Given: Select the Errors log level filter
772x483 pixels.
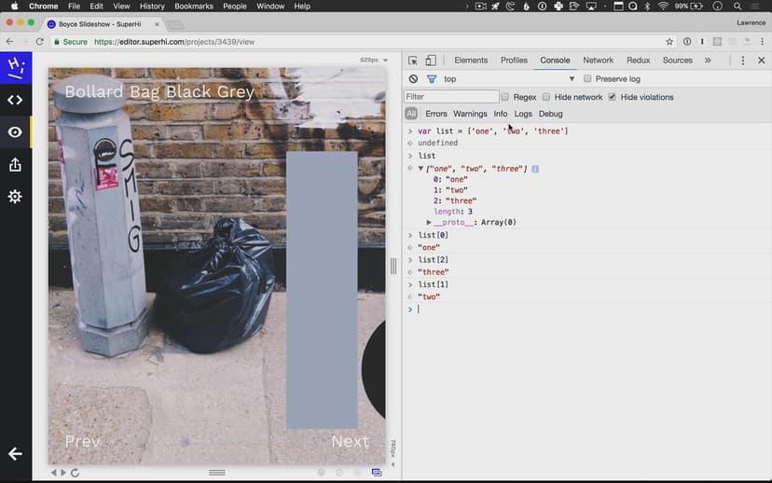Looking at the screenshot, I should (x=436, y=114).
